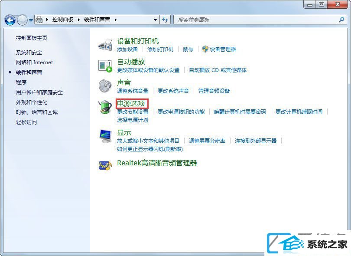
Task: Expand the arrow after 硬件和声音 in breadcrumb
Action: [x=116, y=20]
